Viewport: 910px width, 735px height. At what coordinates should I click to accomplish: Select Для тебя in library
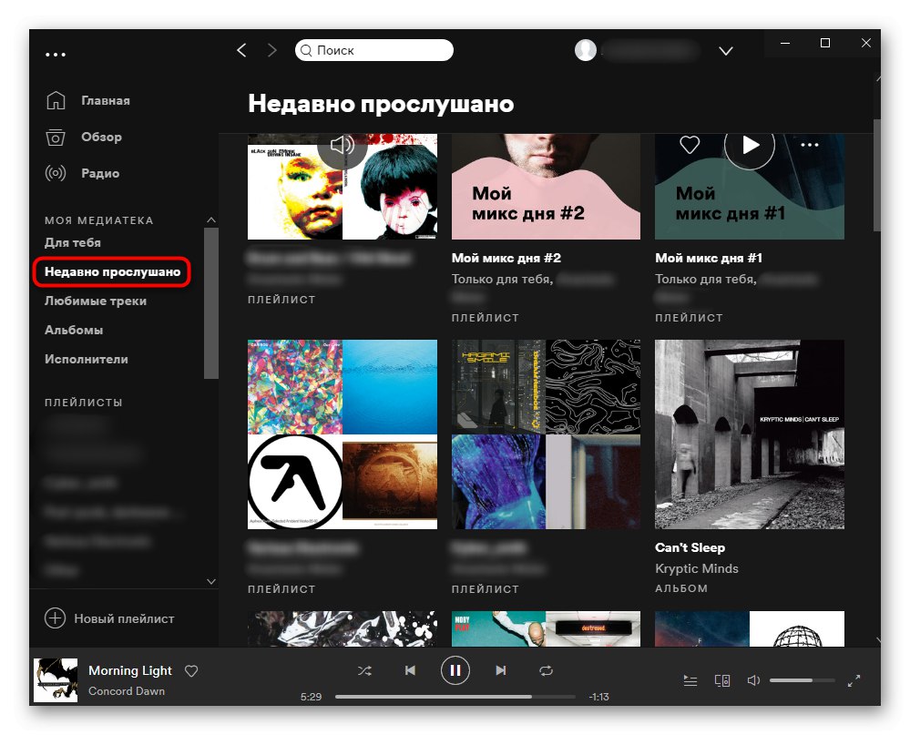coord(73,242)
